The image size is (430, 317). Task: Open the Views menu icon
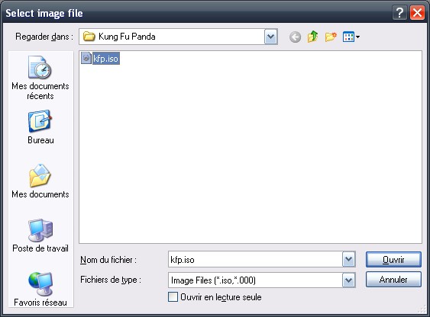[351, 37]
